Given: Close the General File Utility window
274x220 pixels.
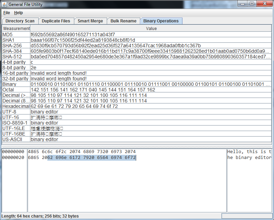Looking at the screenshot, I should 265,4.
